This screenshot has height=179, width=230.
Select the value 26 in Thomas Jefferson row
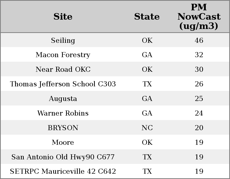coord(199,84)
